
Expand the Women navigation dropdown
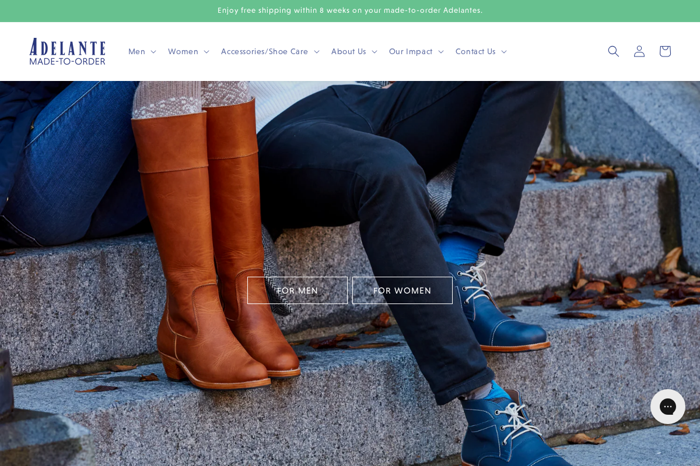click(x=206, y=52)
